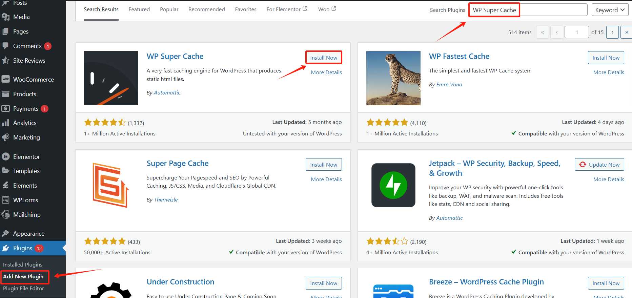Click Update Now for Jetpack
The width and height of the screenshot is (632, 298).
click(x=599, y=165)
